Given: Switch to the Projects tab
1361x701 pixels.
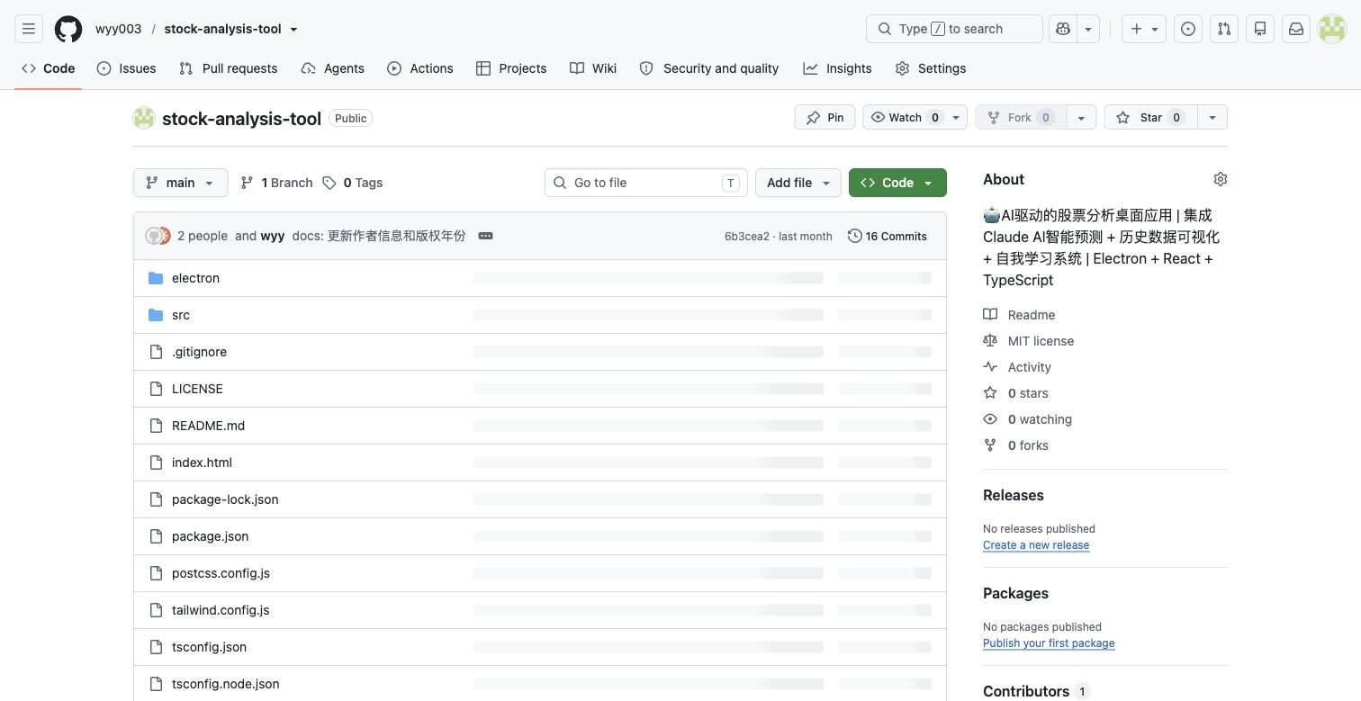Looking at the screenshot, I should [511, 68].
